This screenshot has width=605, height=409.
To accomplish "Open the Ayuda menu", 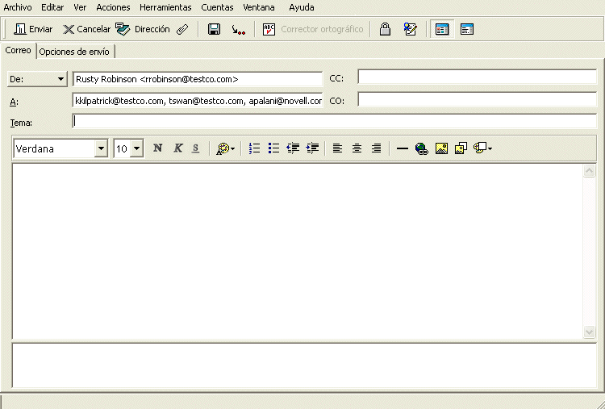I will coord(302,7).
